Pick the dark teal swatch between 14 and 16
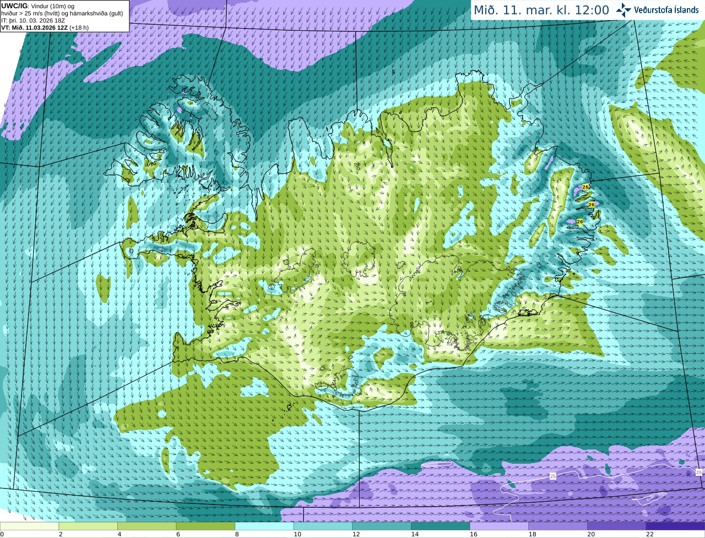The width and height of the screenshot is (705, 538). pos(441,526)
